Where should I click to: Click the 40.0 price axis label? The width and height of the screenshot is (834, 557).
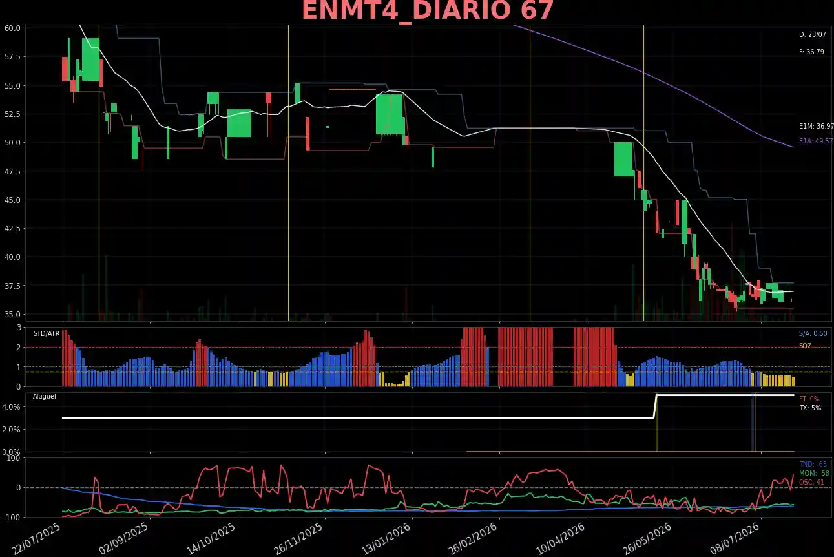[12, 257]
